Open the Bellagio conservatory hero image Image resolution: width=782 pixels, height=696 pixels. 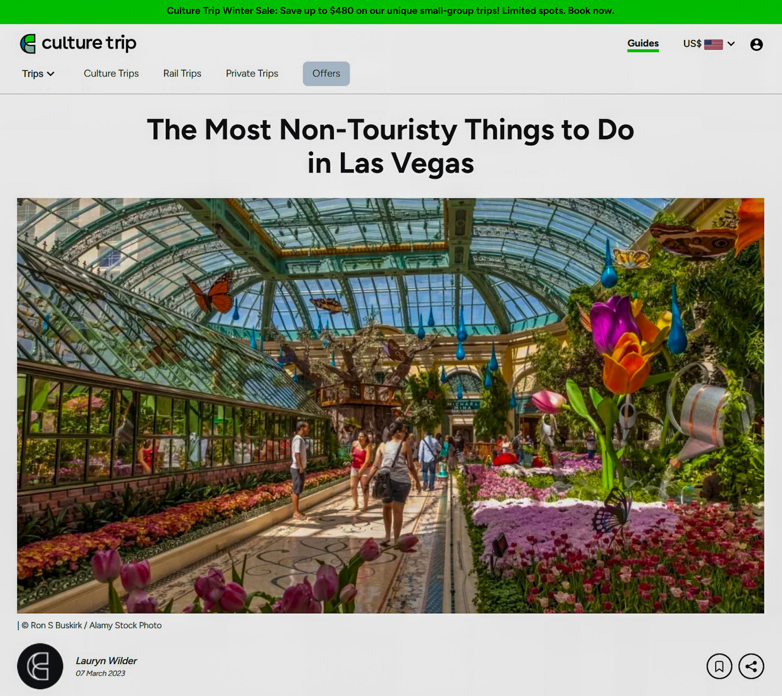pos(391,405)
